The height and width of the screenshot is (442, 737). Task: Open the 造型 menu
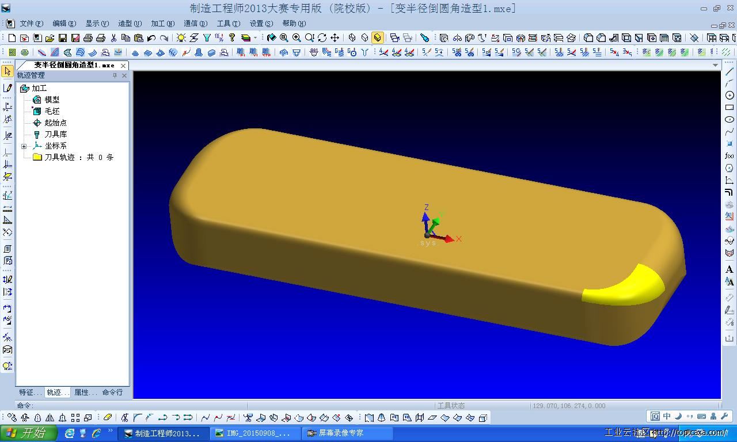click(129, 24)
